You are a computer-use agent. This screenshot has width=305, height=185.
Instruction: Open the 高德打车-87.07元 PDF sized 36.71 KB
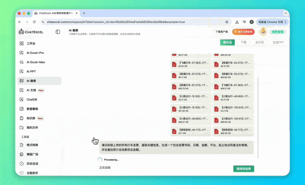[191, 76]
